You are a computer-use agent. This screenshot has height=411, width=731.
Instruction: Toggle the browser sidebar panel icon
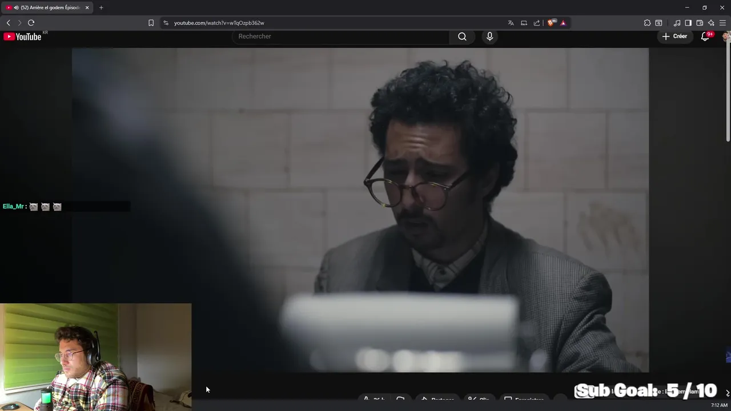click(688, 23)
